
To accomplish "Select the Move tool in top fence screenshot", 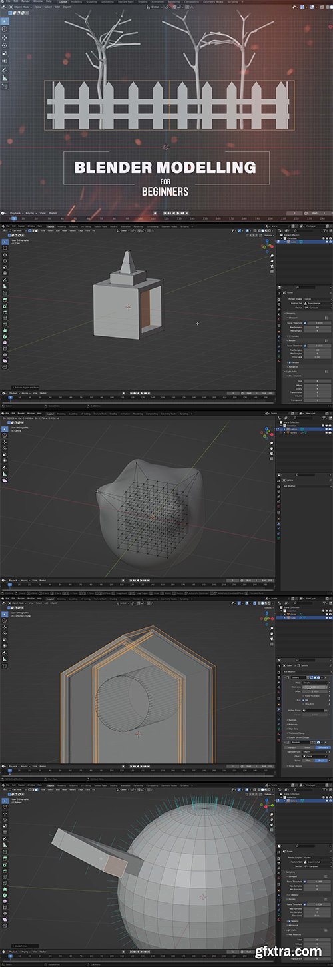I will click(x=5, y=37).
